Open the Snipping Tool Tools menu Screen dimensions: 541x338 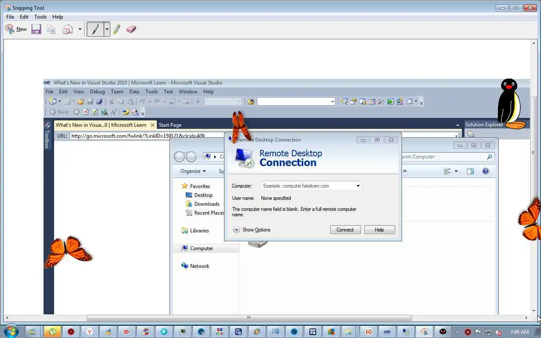[x=40, y=17]
